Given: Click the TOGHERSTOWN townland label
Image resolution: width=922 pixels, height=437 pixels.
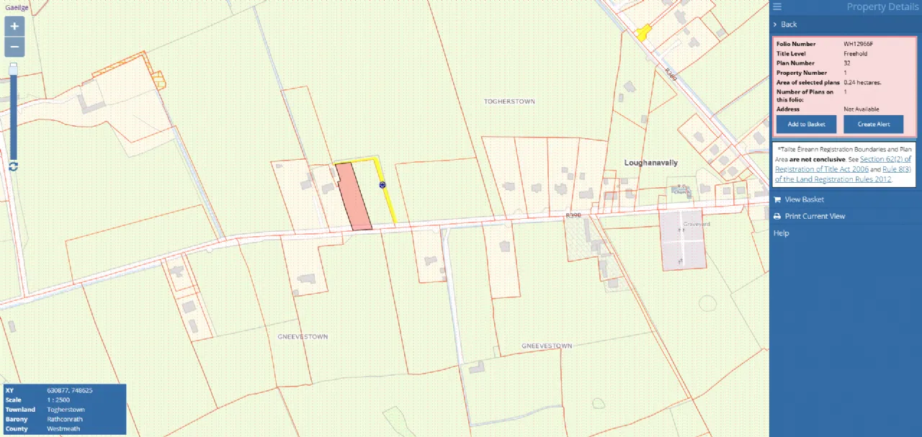Looking at the screenshot, I should click(509, 102).
